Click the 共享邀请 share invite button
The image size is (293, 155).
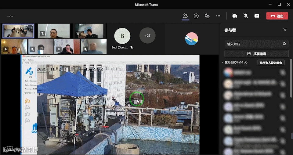pyautogui.click(x=256, y=54)
